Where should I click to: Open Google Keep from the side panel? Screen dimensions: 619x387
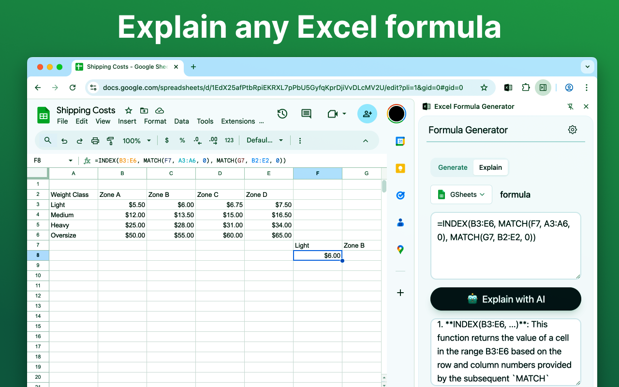tap(400, 168)
